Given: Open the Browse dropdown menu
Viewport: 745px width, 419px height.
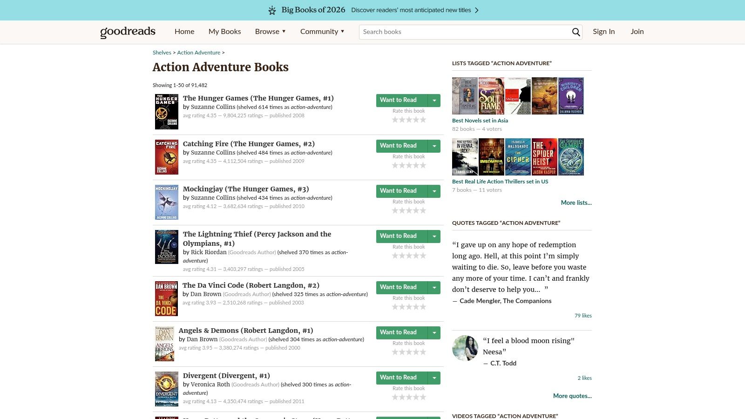Looking at the screenshot, I should (270, 32).
